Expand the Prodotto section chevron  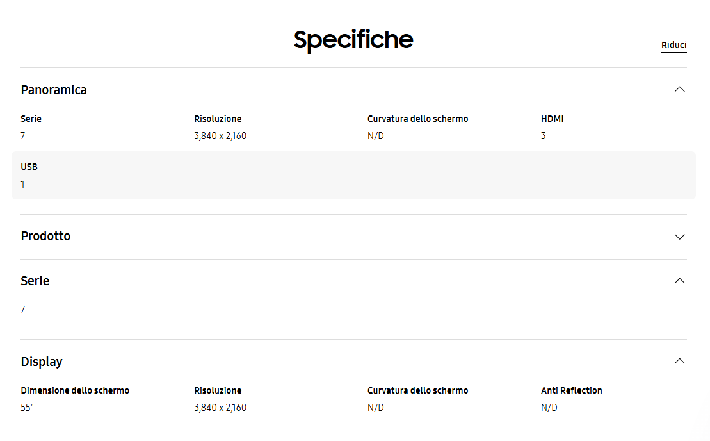click(679, 237)
